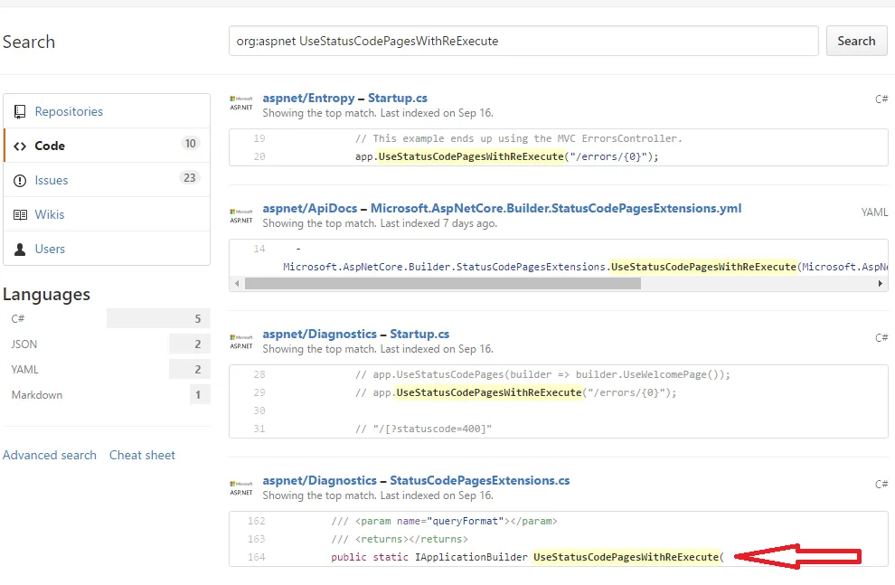Open the Cheat sheet link

pyautogui.click(x=142, y=456)
